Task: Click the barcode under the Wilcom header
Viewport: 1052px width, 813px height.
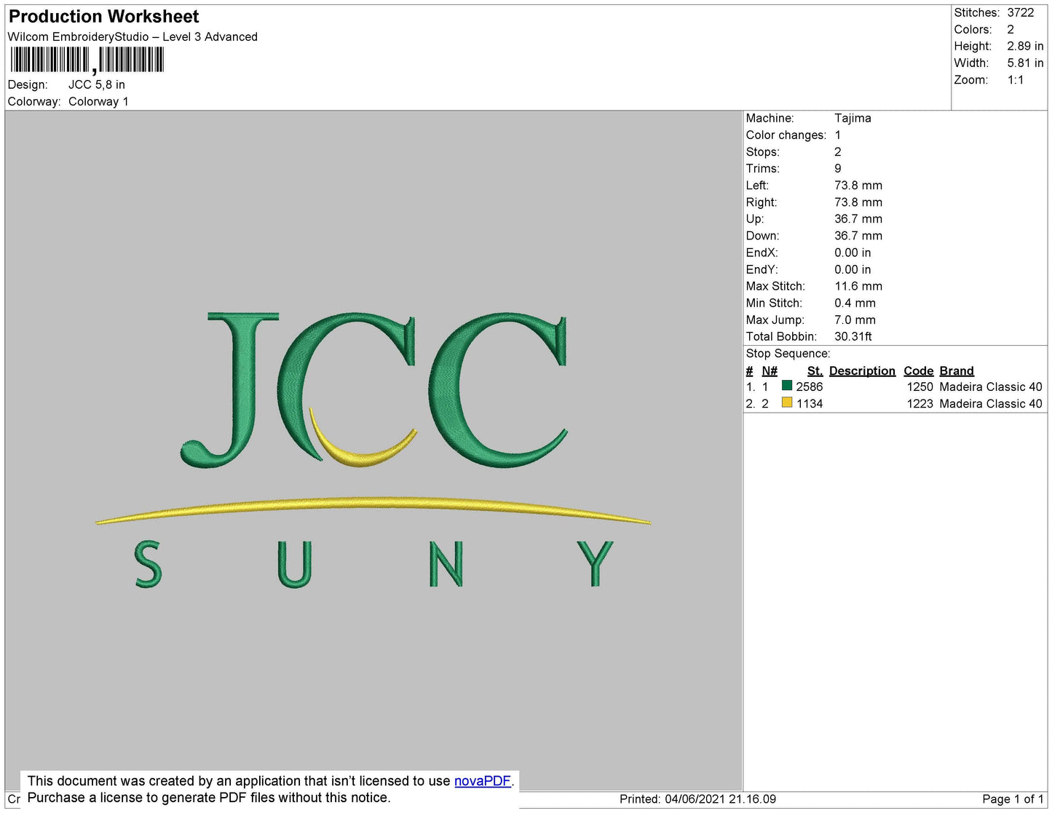Action: [x=87, y=60]
